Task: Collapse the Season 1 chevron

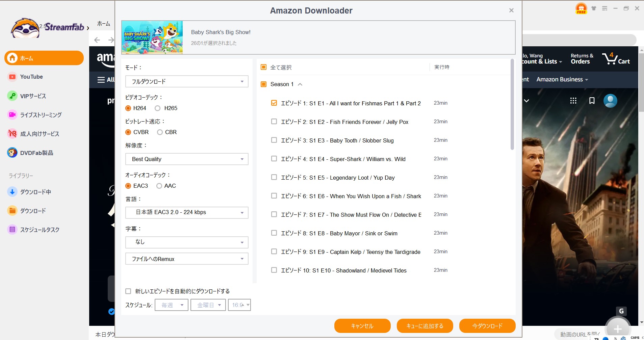Action: (x=300, y=84)
